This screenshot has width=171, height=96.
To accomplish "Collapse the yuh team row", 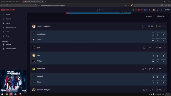I will [x=165, y=48].
